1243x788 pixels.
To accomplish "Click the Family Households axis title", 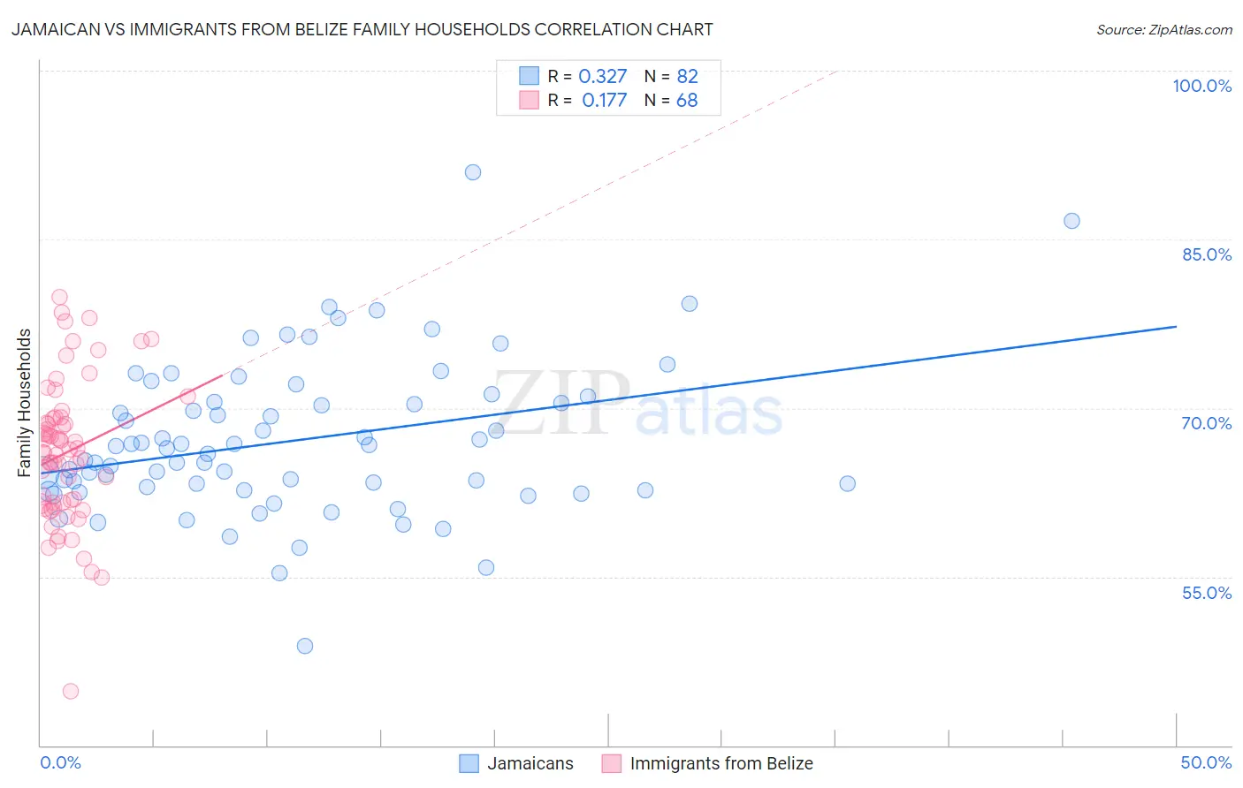I will (x=25, y=403).
